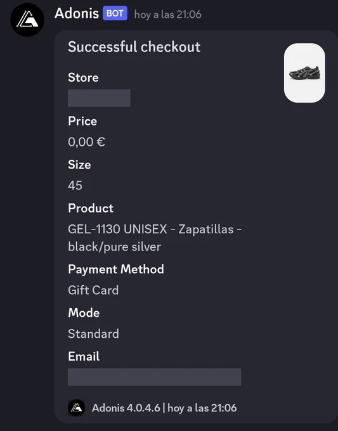Image resolution: width=338 pixels, height=431 pixels.
Task: Click the Payment Method field heading
Action: click(x=116, y=269)
